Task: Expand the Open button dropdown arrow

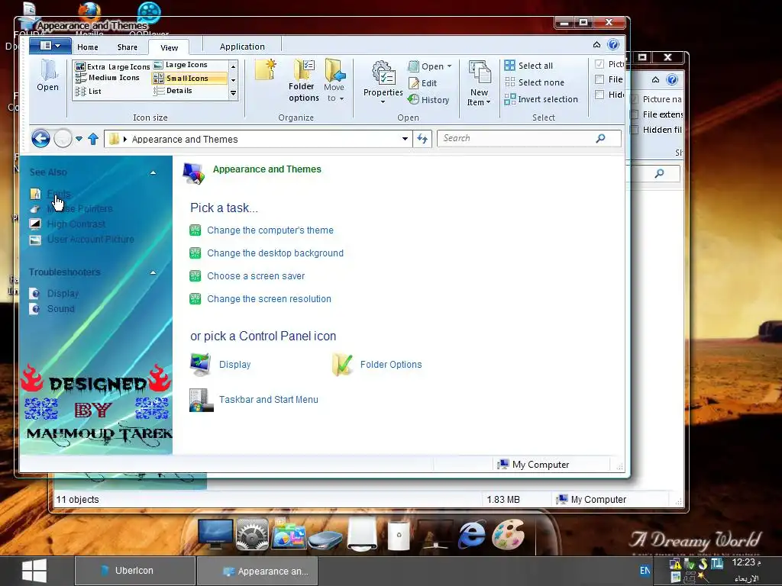Action: (449, 66)
